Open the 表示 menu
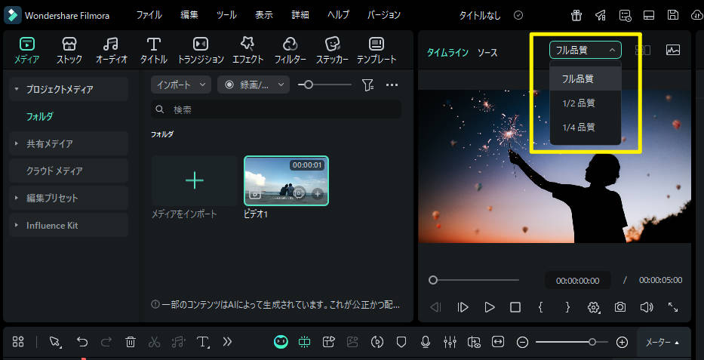704x360 pixels. [x=263, y=15]
